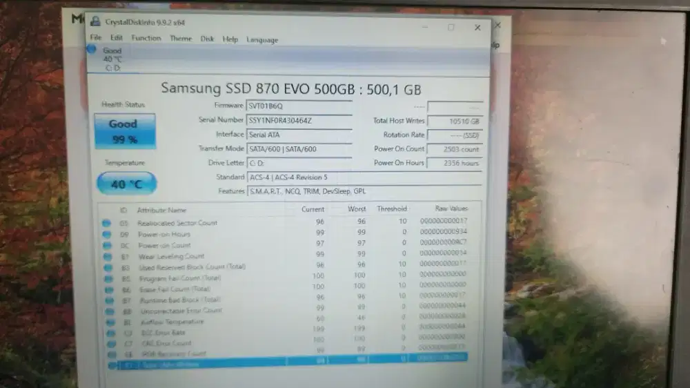Screen dimensions: 690x388
Task: Select the highlighted blue attribute row
Action: (x=287, y=362)
